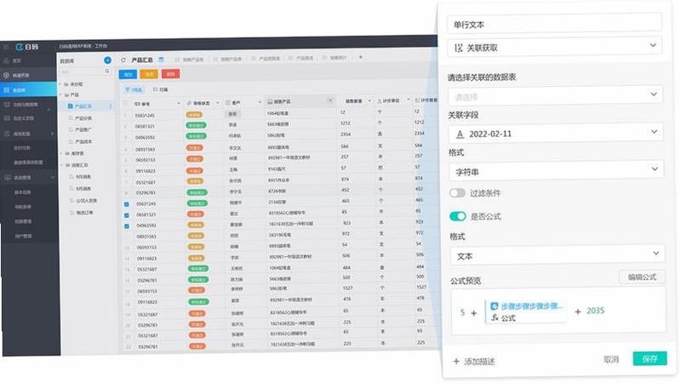Open the 计价单位 column header dropdown
The image size is (681, 388).
coord(409,100)
